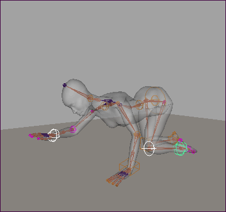The width and height of the screenshot is (226, 212).
Task: Select the white circle control at left wrist
Action: pos(53,136)
